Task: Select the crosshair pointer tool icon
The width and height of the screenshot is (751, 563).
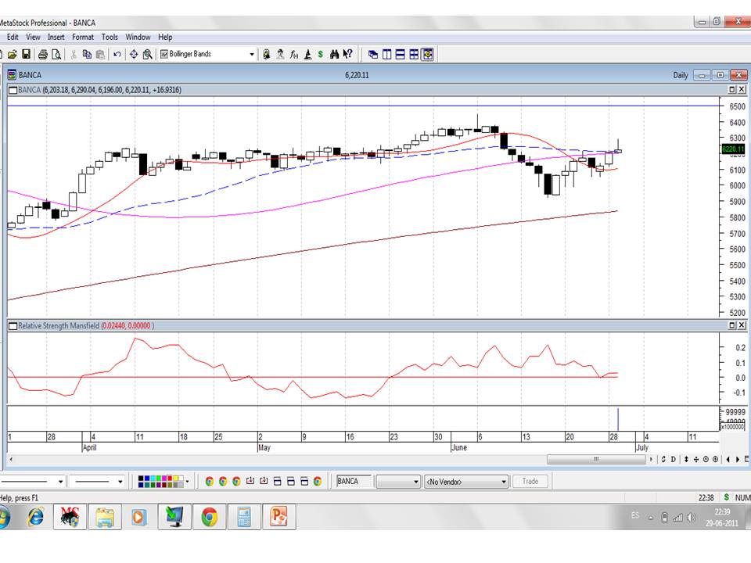Action: click(134, 54)
